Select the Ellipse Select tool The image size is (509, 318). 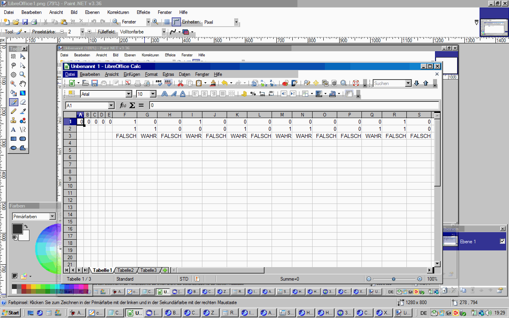pos(14,75)
